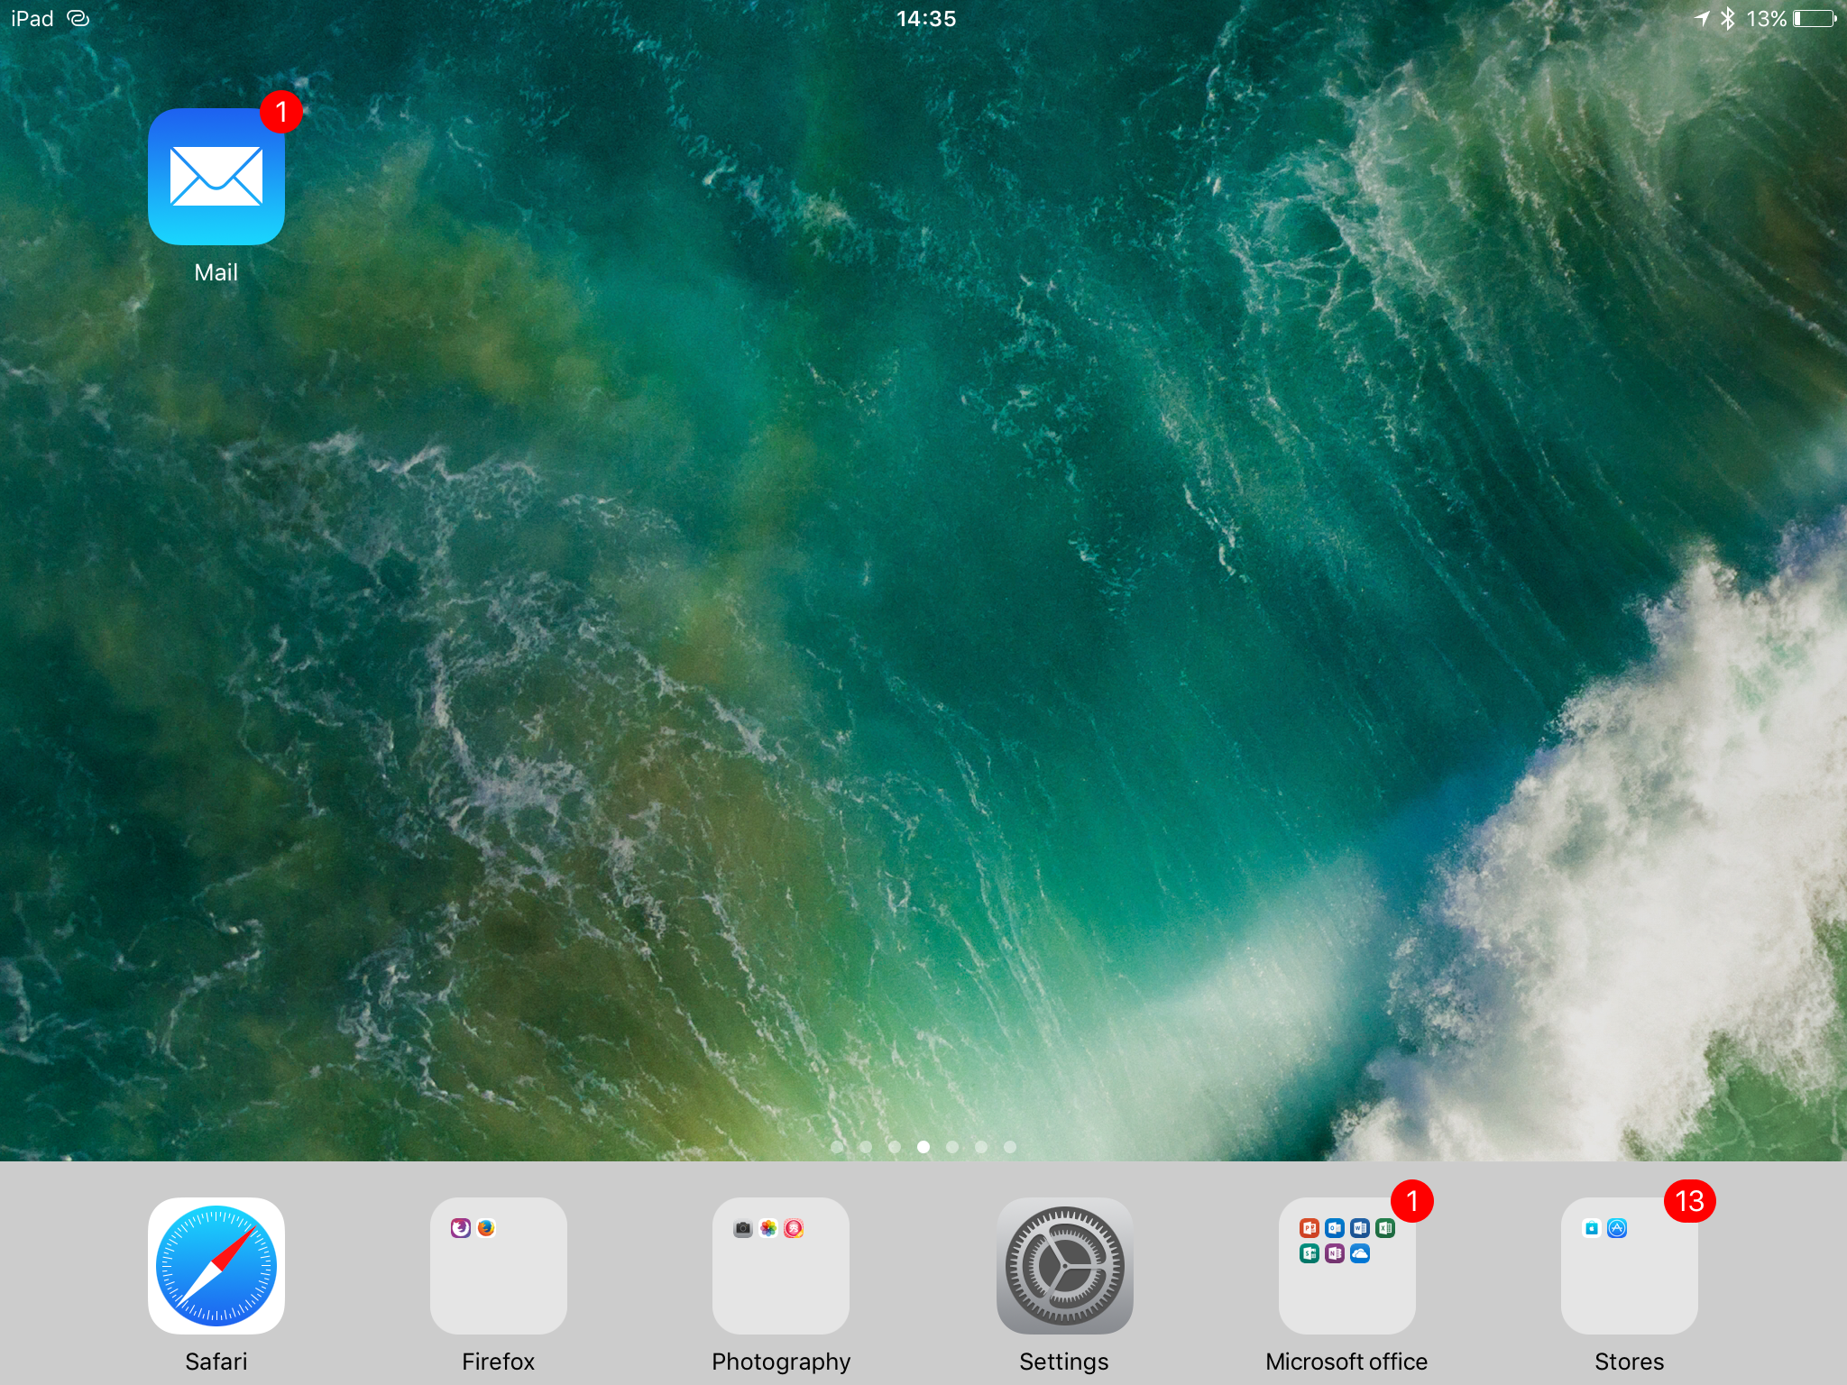Tap the 13 badge on Stores
This screenshot has height=1385, width=1847.
(x=1689, y=1201)
